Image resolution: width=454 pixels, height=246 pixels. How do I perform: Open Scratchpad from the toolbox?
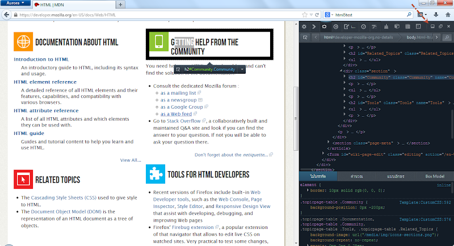pos(407,27)
